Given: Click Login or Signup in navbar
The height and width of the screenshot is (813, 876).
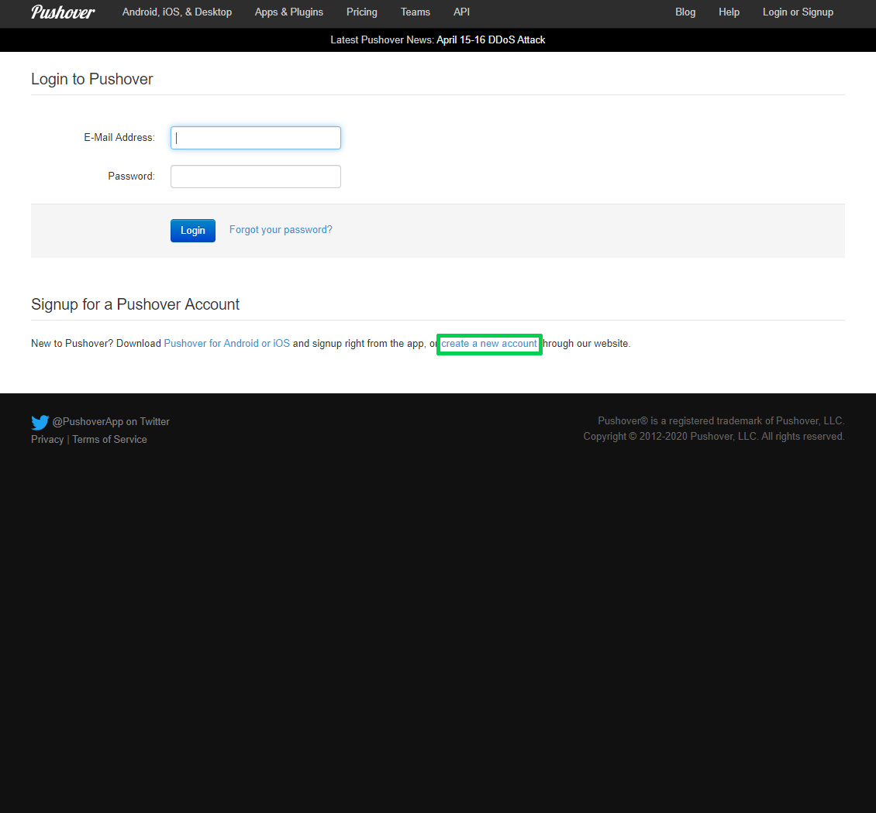Looking at the screenshot, I should pos(798,12).
